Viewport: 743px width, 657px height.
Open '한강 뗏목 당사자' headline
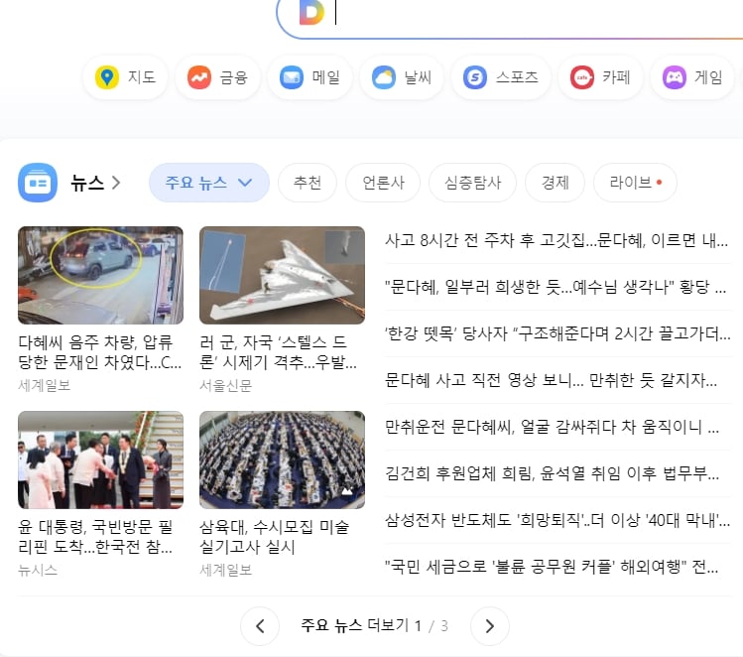pyautogui.click(x=557, y=333)
